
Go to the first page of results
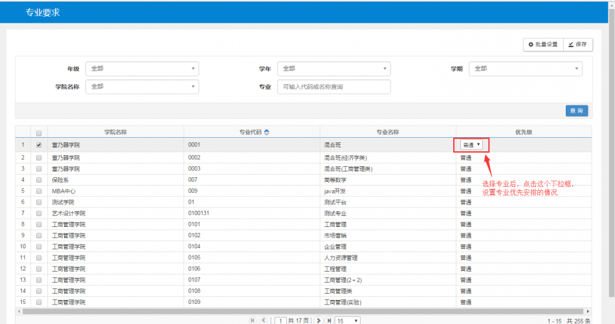point(252,320)
